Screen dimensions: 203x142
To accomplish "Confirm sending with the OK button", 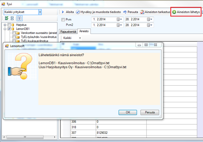I will (128, 112).
